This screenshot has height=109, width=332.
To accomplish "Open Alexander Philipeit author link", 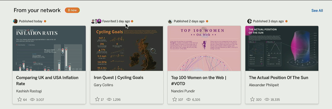I will [264, 85].
